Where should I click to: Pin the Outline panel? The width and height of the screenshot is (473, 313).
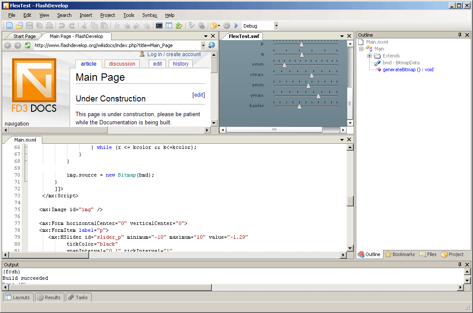coord(460,35)
